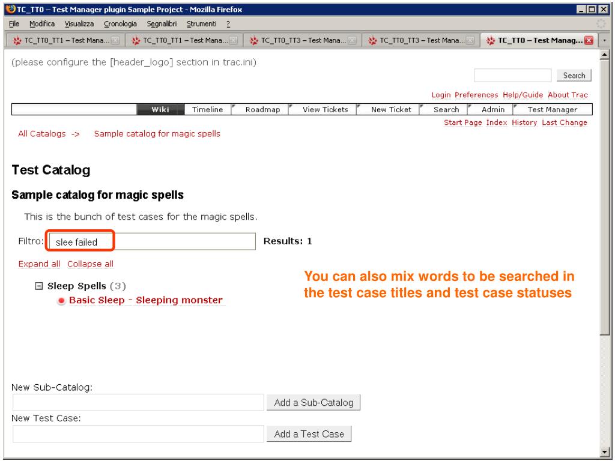The image size is (615, 461).
Task: Go to the Start Page link
Action: (x=463, y=122)
